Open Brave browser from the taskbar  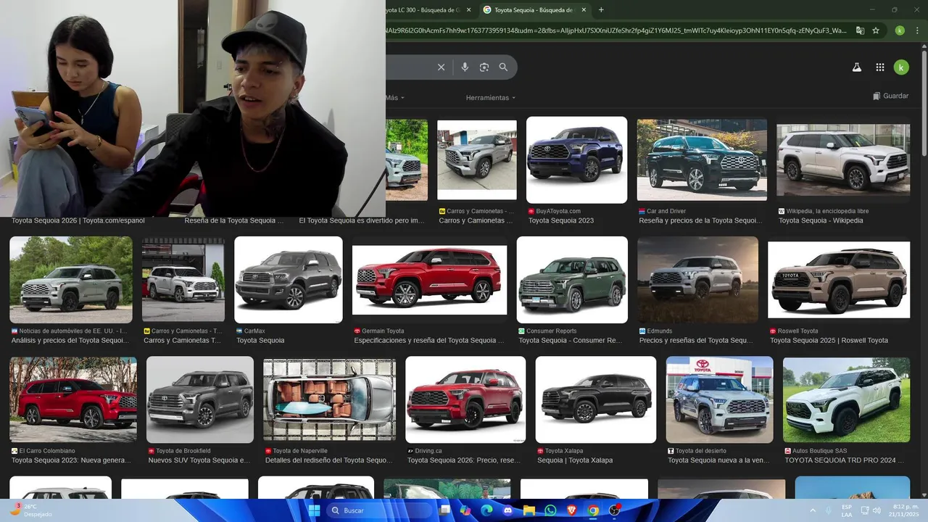pyautogui.click(x=572, y=510)
